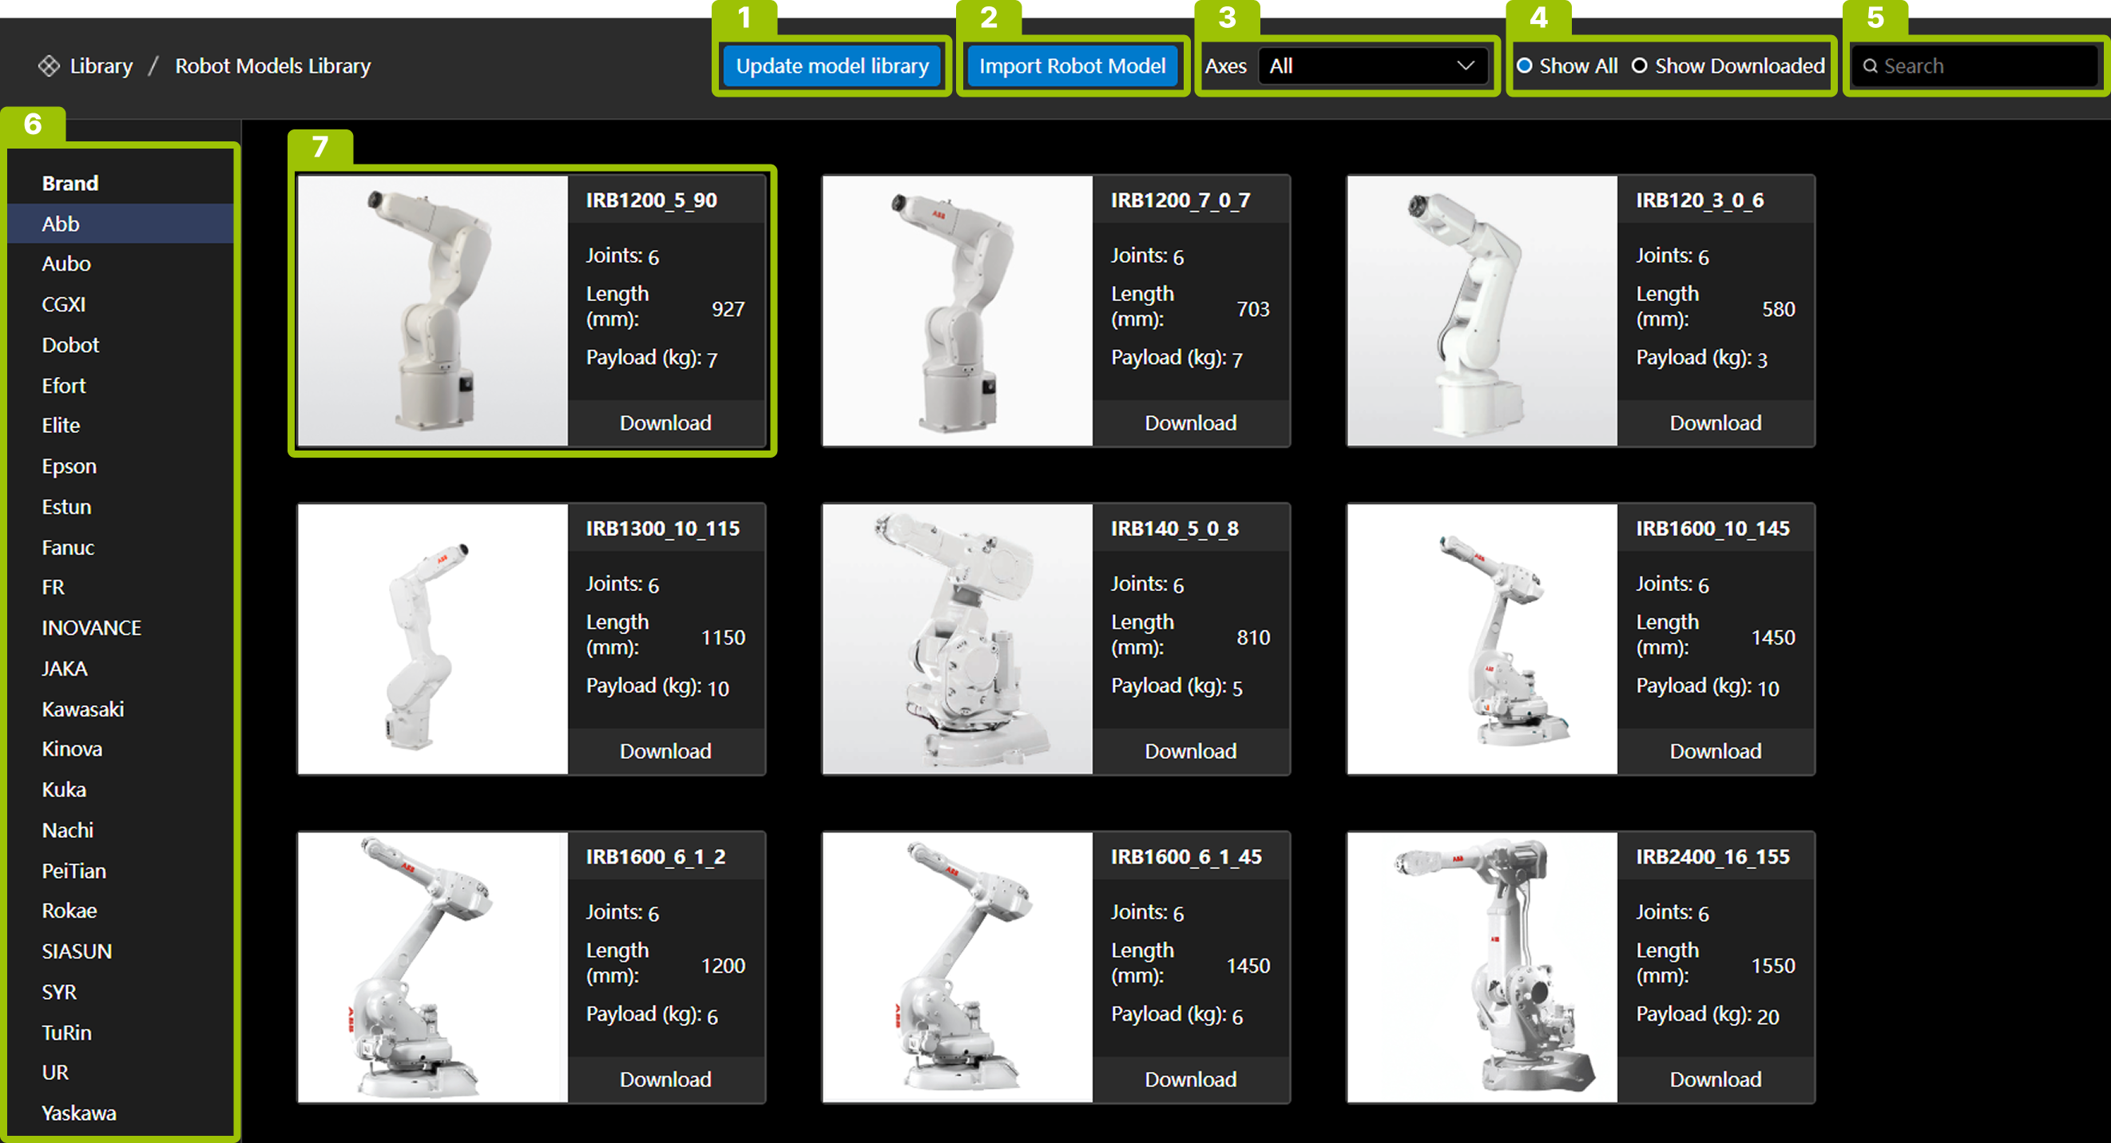Select the Yaskawa brand entry
The image size is (2111, 1143).
(x=78, y=1113)
